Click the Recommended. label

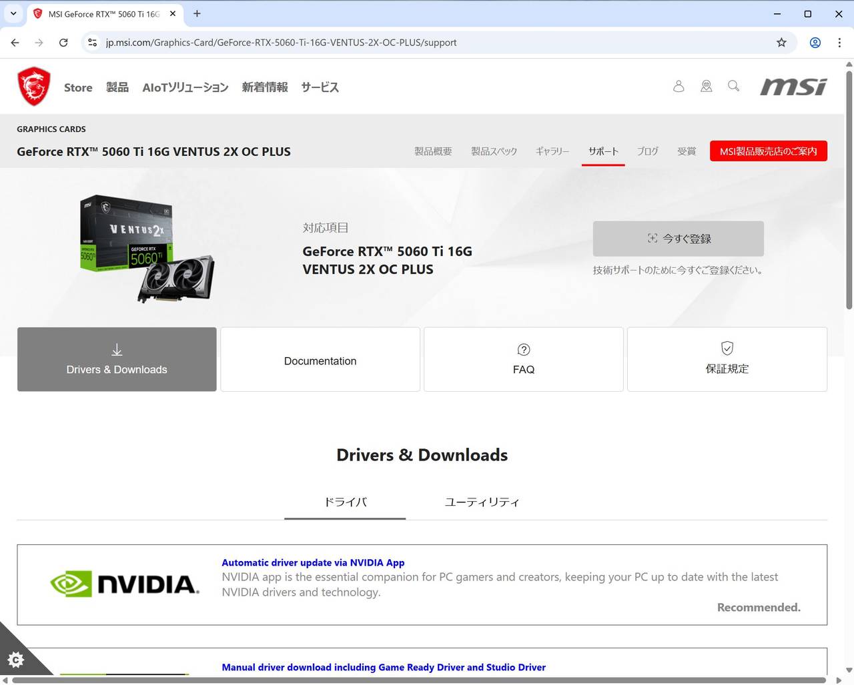(x=759, y=607)
